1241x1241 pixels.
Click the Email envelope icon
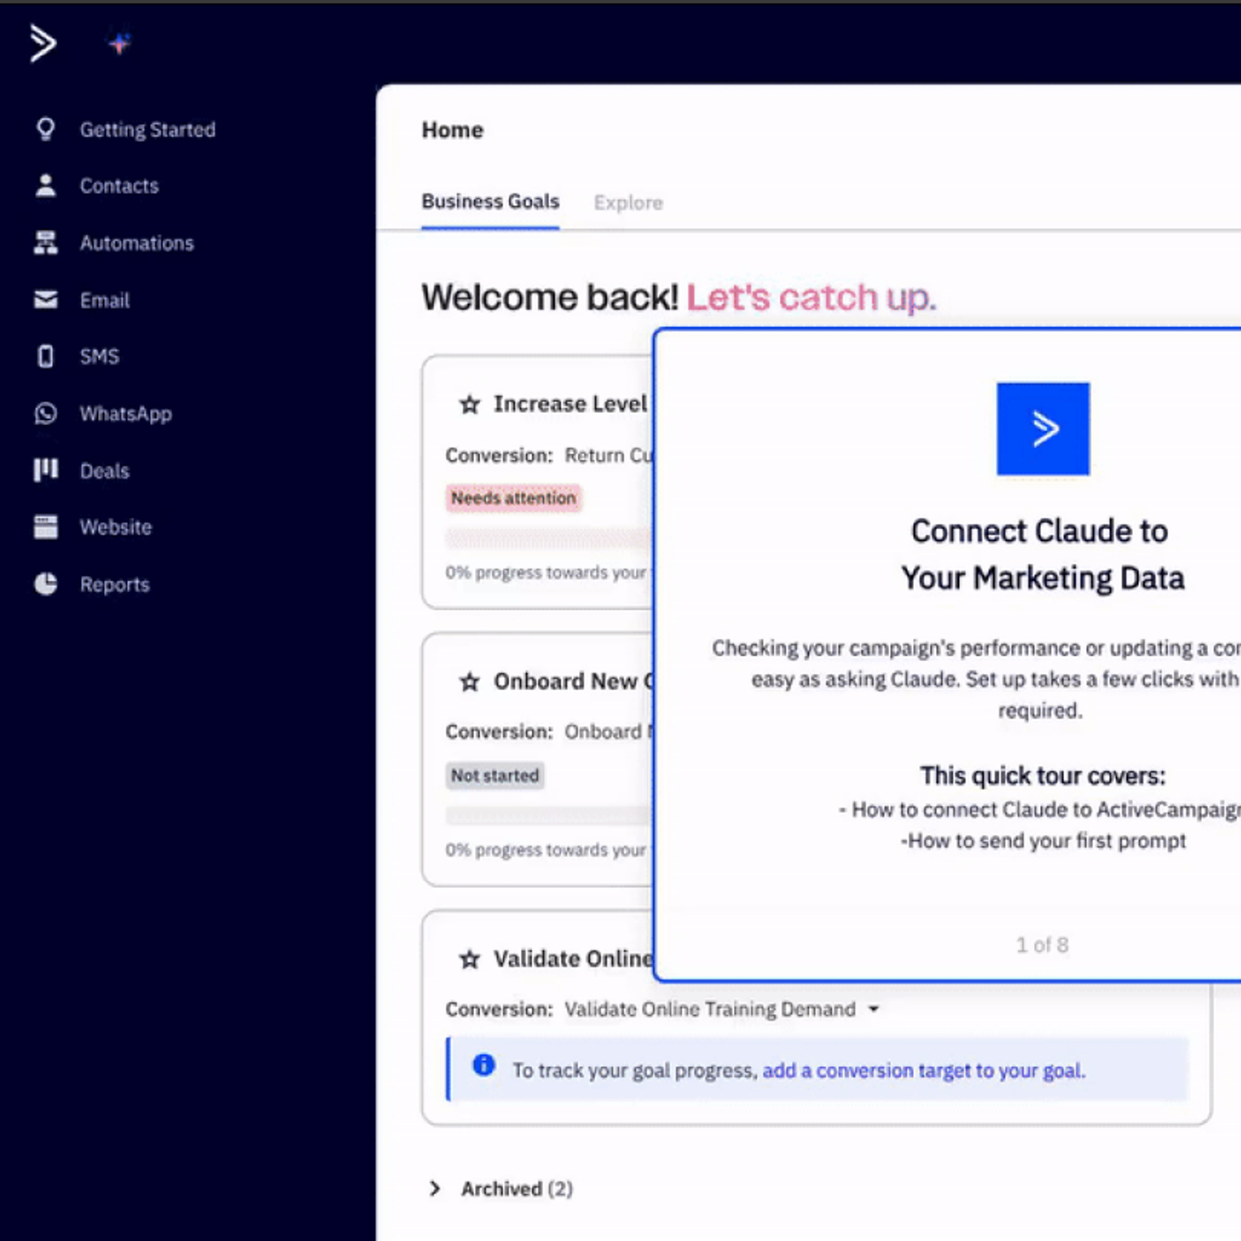coord(45,300)
